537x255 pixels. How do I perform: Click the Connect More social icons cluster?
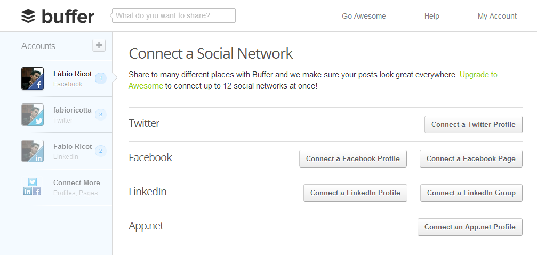coord(33,187)
